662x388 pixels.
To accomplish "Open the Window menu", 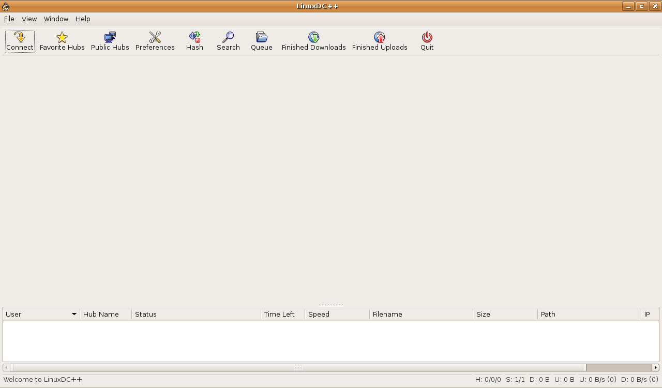I will coord(56,19).
